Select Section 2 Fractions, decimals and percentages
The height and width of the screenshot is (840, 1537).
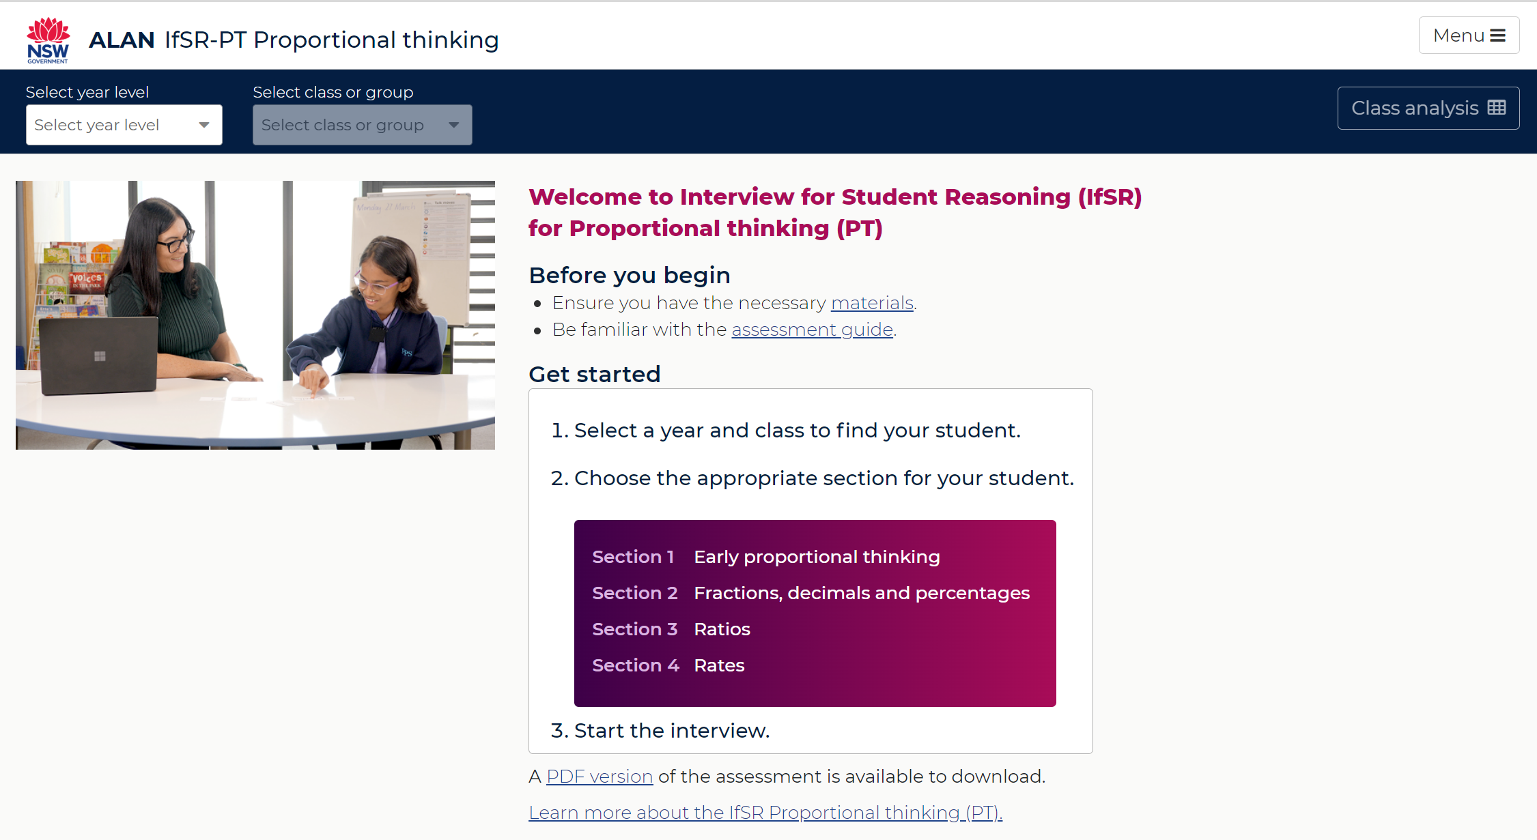click(810, 593)
